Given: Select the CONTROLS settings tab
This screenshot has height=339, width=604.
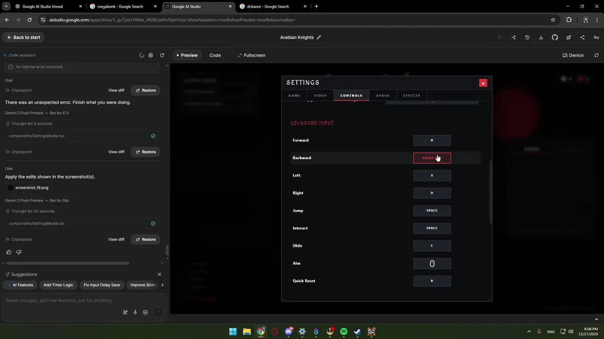Looking at the screenshot, I should point(352,96).
